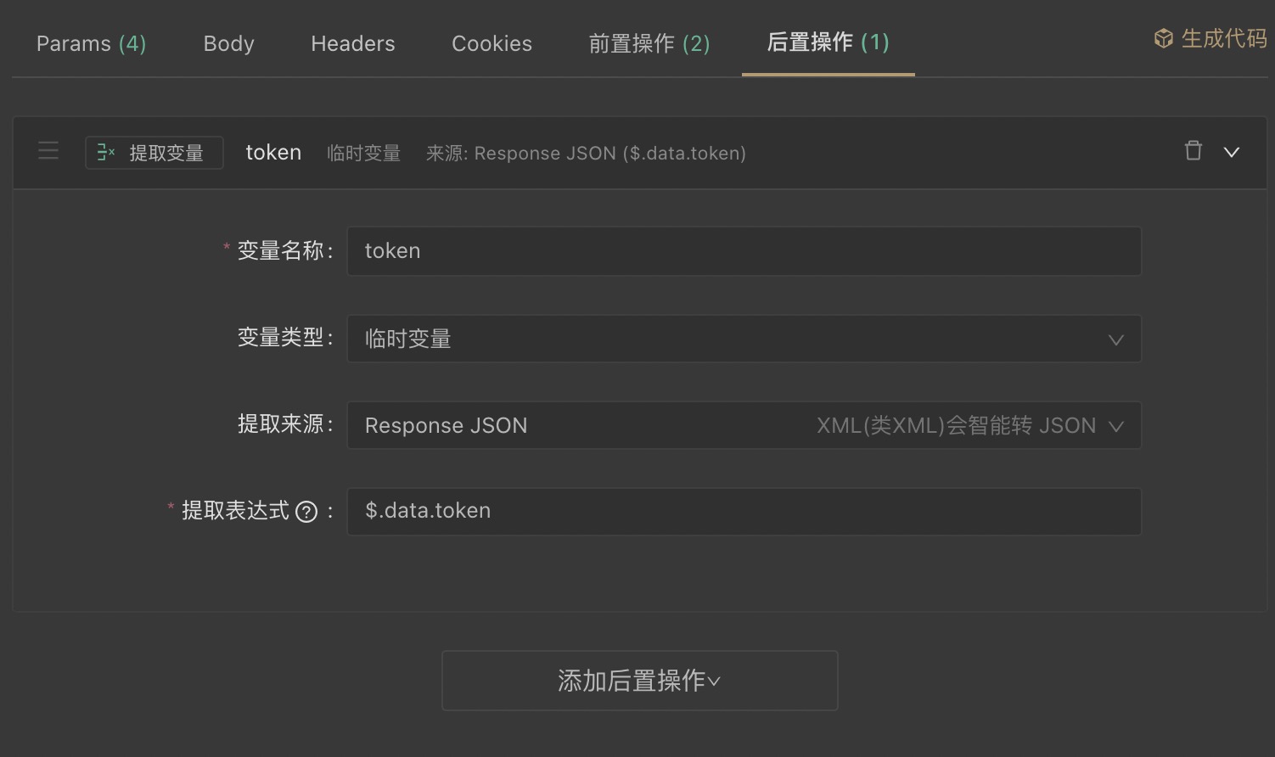
Task: Collapse the token card using its chevron
Action: (1233, 153)
